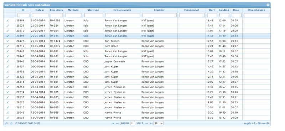
Task: Sort by Landing column header
Action: (224, 10)
